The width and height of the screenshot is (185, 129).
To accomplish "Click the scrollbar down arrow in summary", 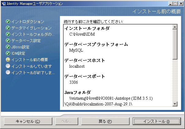I will [175, 104].
